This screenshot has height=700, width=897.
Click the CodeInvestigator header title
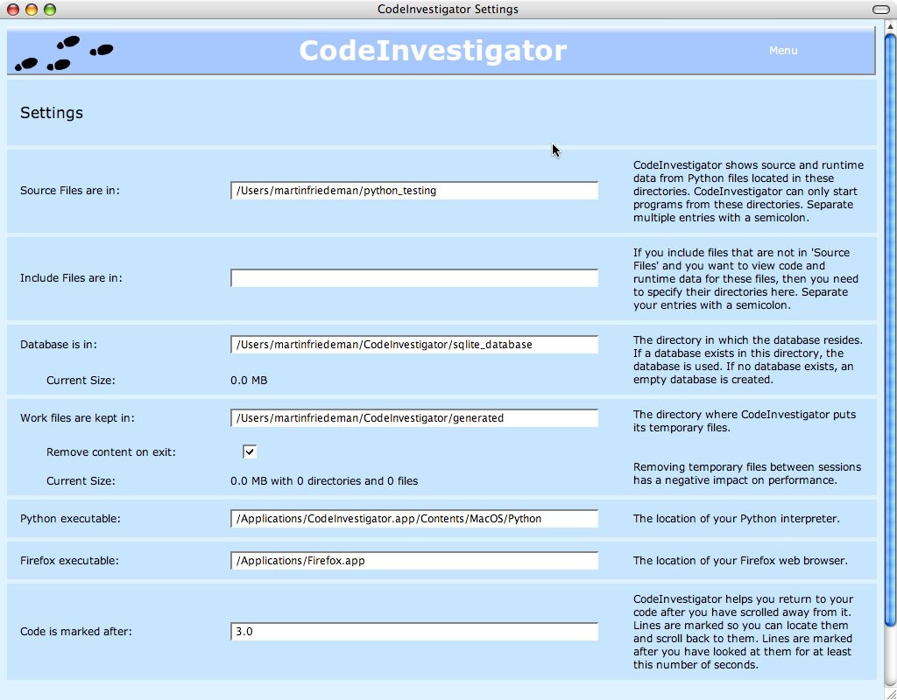point(433,50)
